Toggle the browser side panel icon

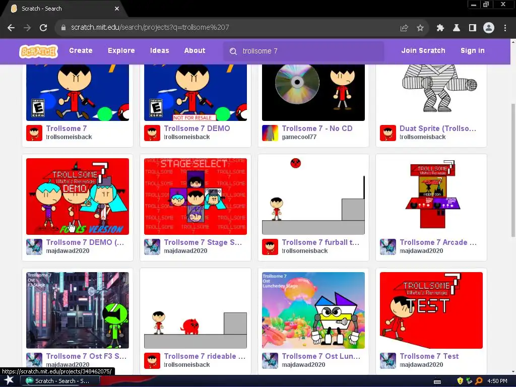pyautogui.click(x=473, y=28)
